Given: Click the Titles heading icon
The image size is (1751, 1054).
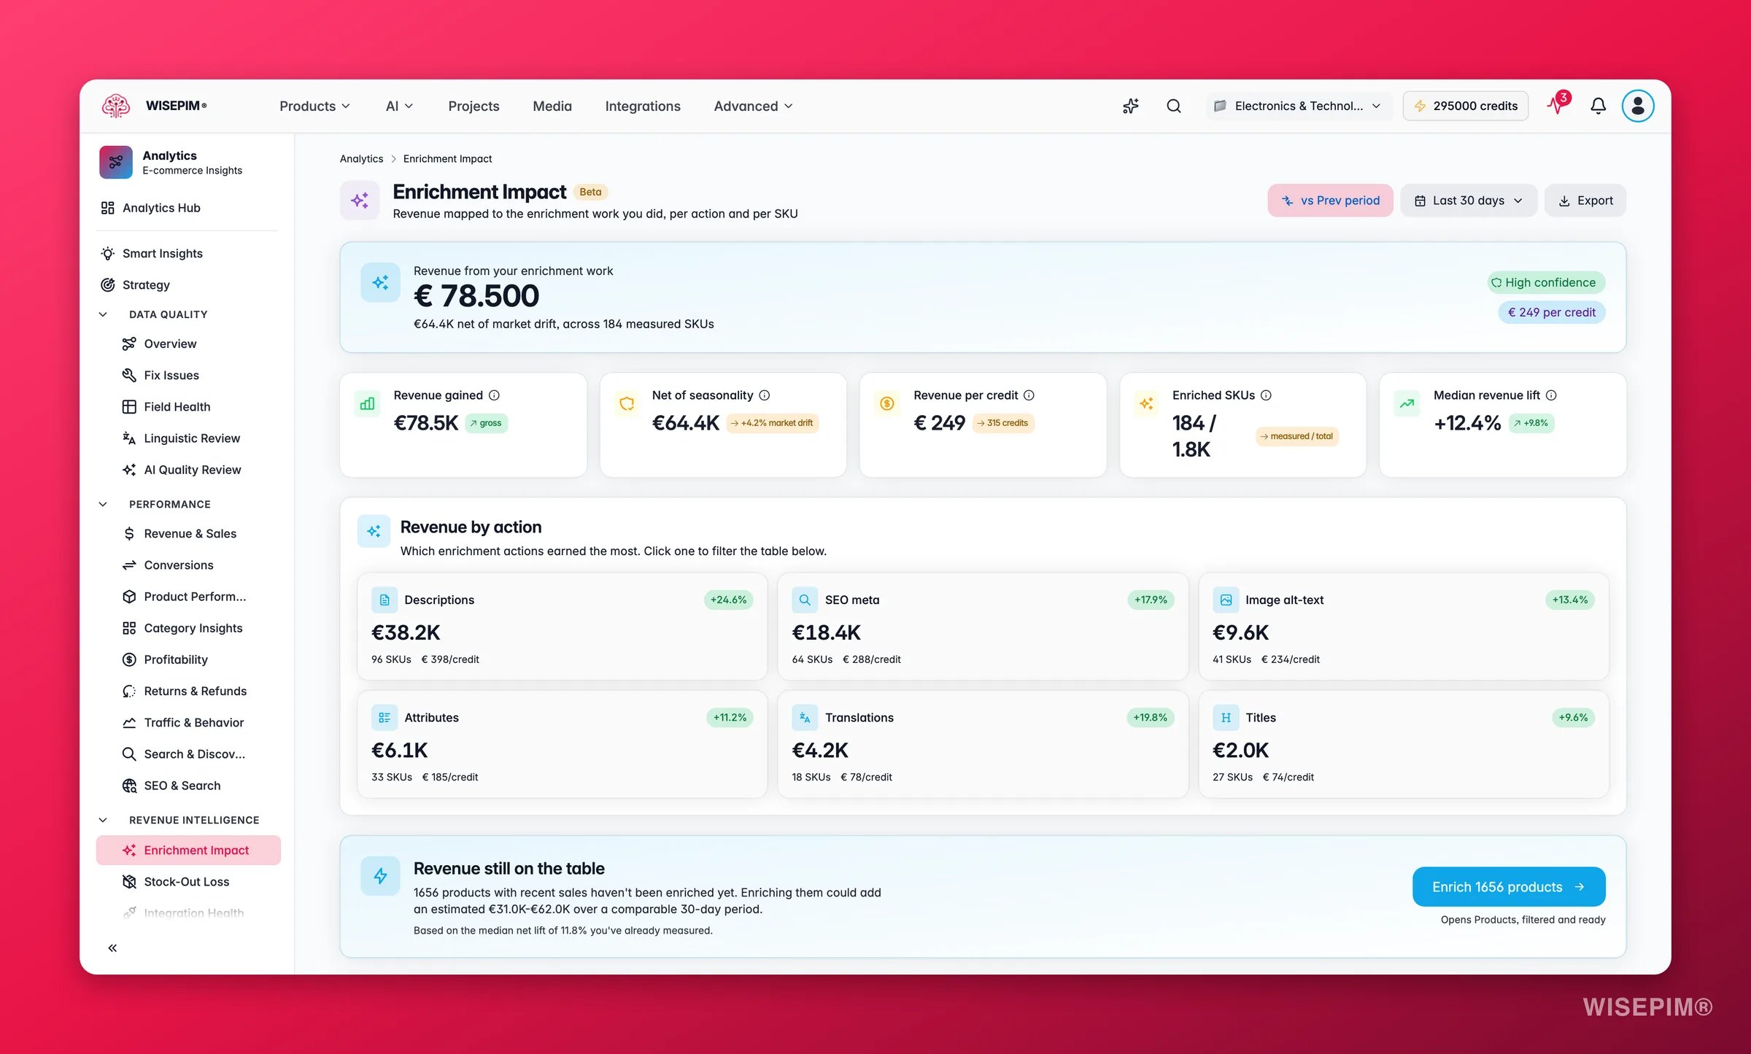Looking at the screenshot, I should (1226, 717).
